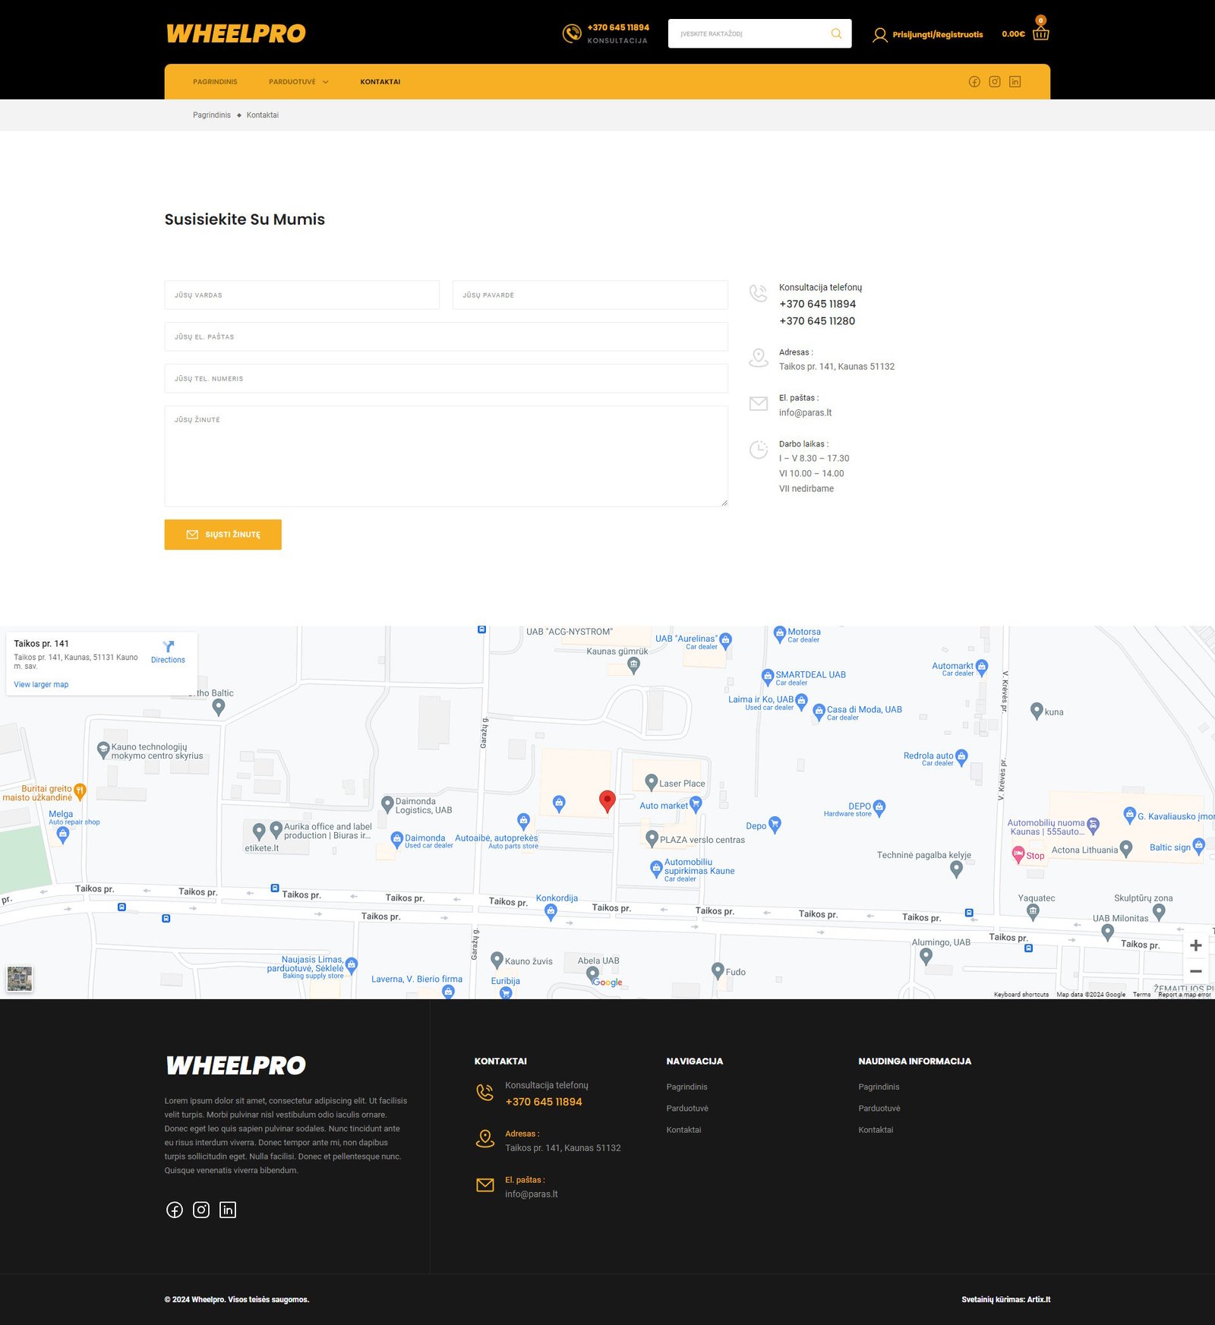Open Instagram icon in orange navbar
Image resolution: width=1215 pixels, height=1325 pixels.
(995, 82)
